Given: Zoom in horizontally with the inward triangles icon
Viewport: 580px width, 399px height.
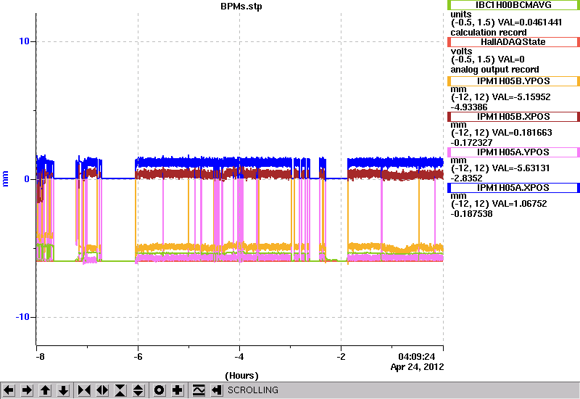Looking at the screenshot, I should pos(84,390).
